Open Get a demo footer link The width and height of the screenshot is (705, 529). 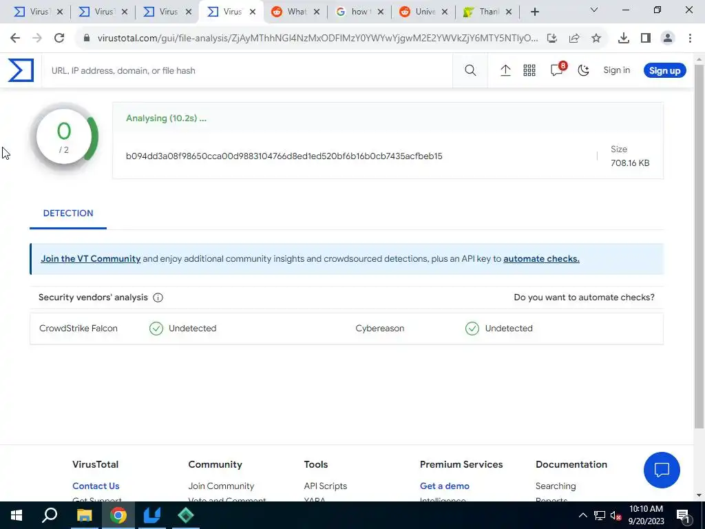click(445, 486)
